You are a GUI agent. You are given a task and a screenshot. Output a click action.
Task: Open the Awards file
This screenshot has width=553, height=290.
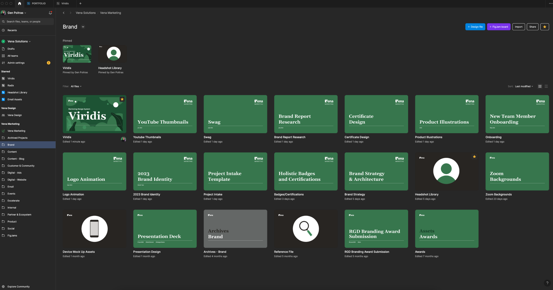click(447, 229)
